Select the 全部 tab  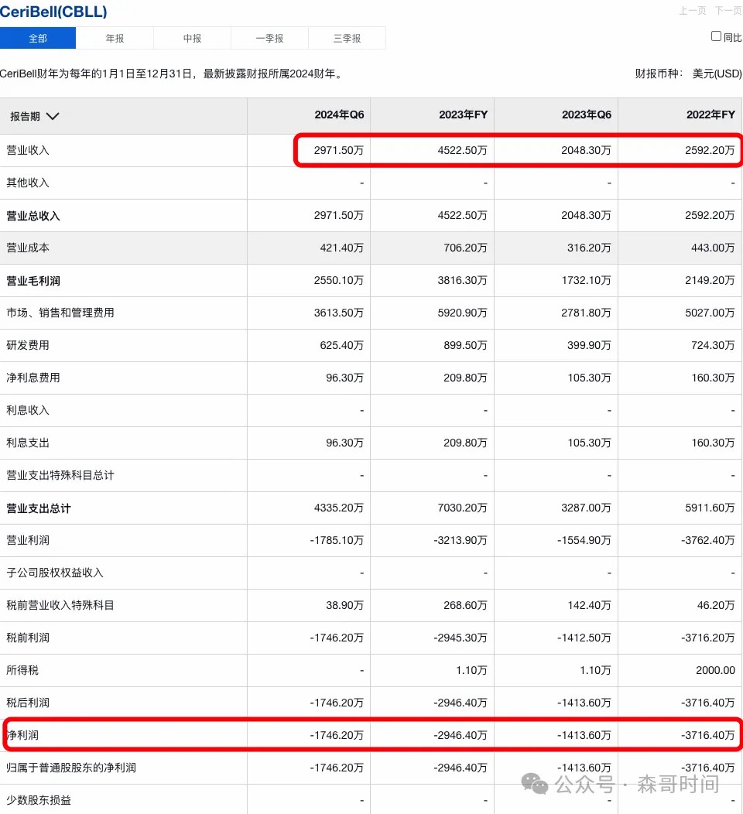tap(38, 39)
